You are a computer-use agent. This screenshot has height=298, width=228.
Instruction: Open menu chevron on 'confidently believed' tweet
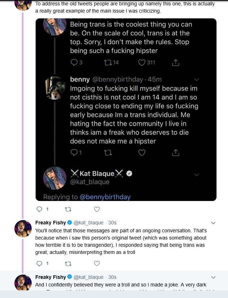pyautogui.click(x=213, y=277)
